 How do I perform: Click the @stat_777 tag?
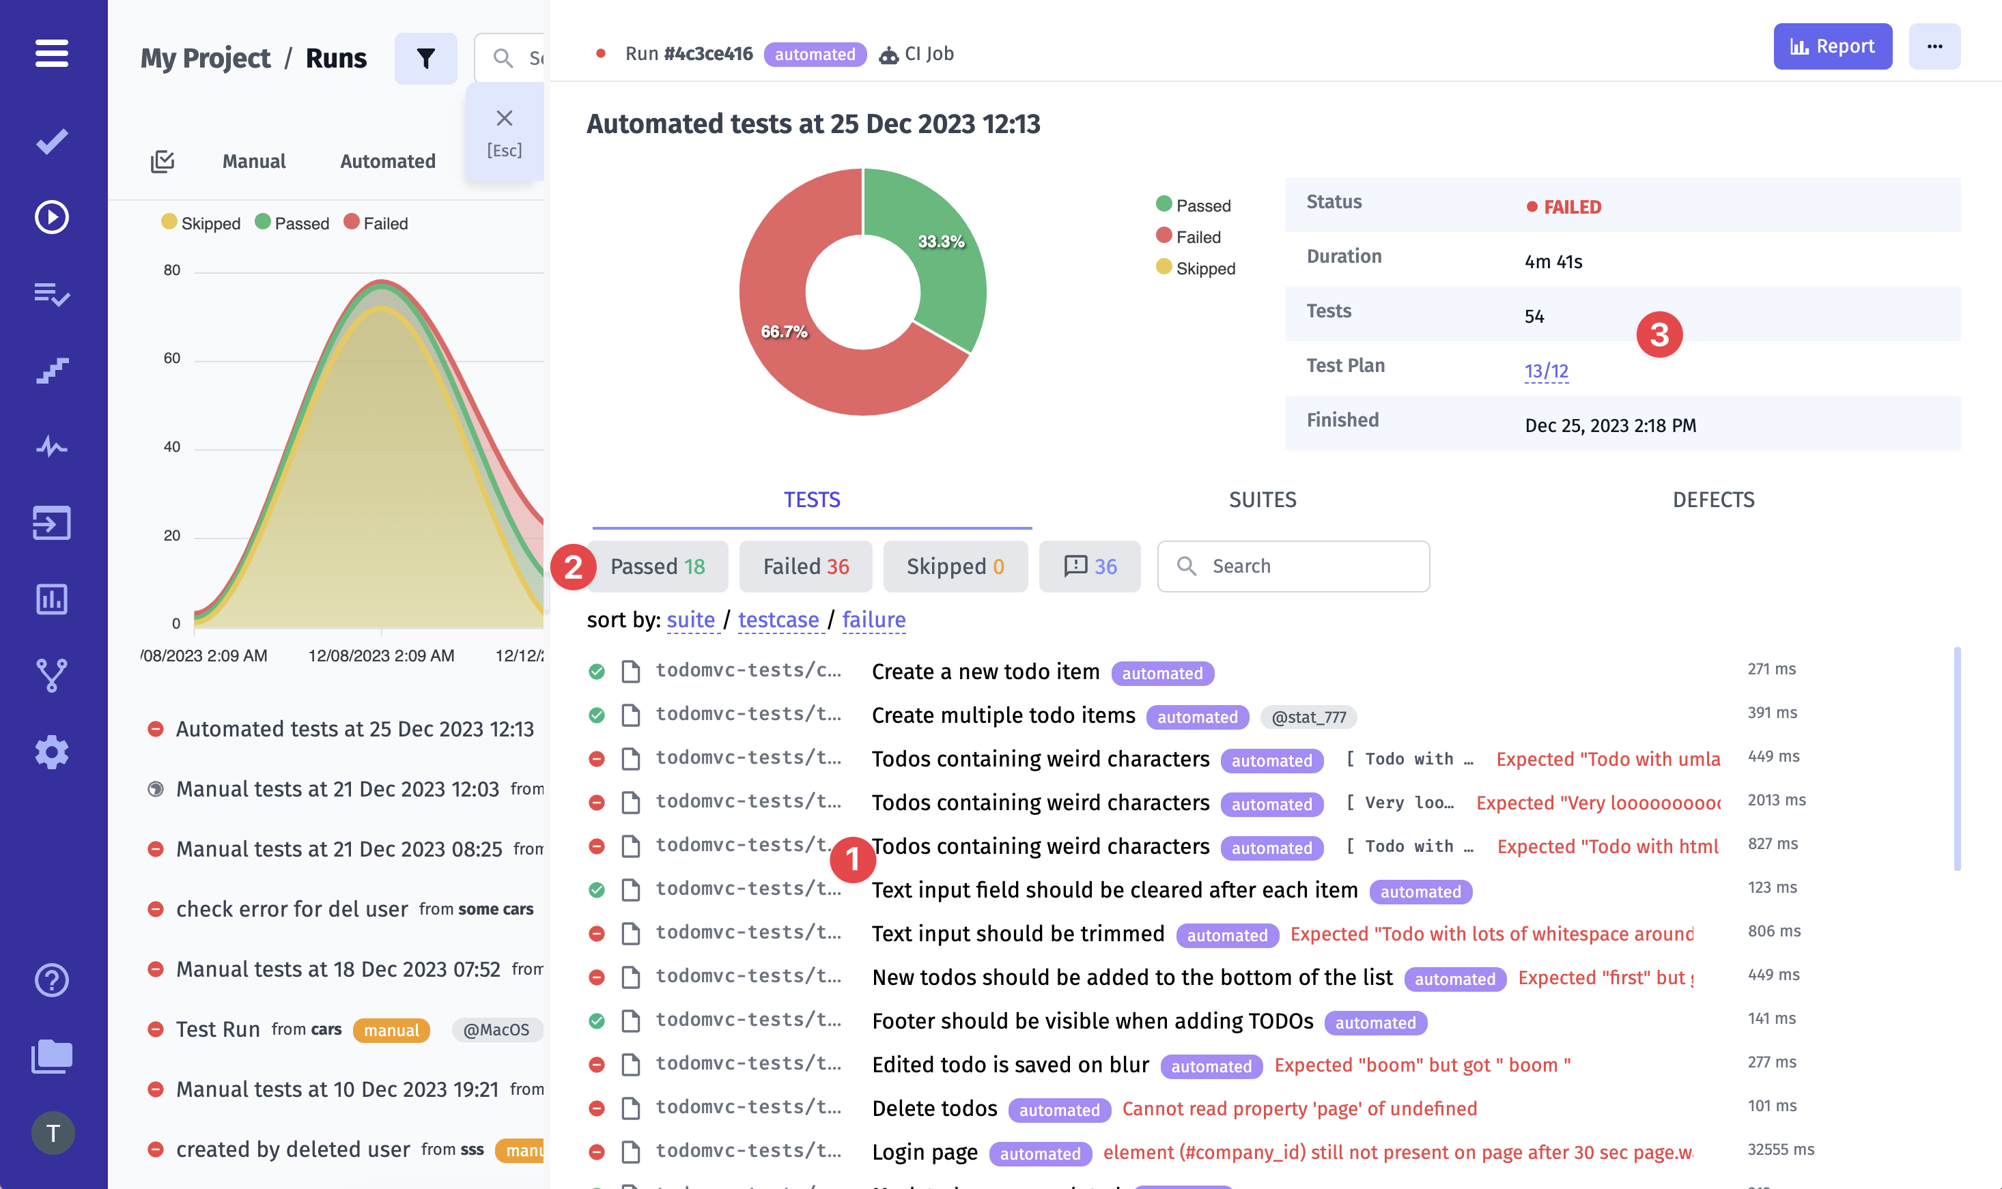[x=1308, y=717]
